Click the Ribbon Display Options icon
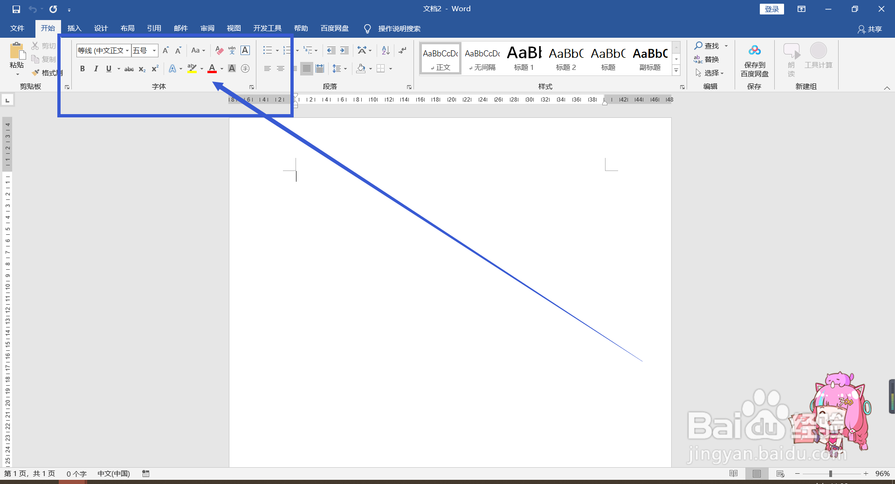Image resolution: width=895 pixels, height=484 pixels. tap(801, 9)
